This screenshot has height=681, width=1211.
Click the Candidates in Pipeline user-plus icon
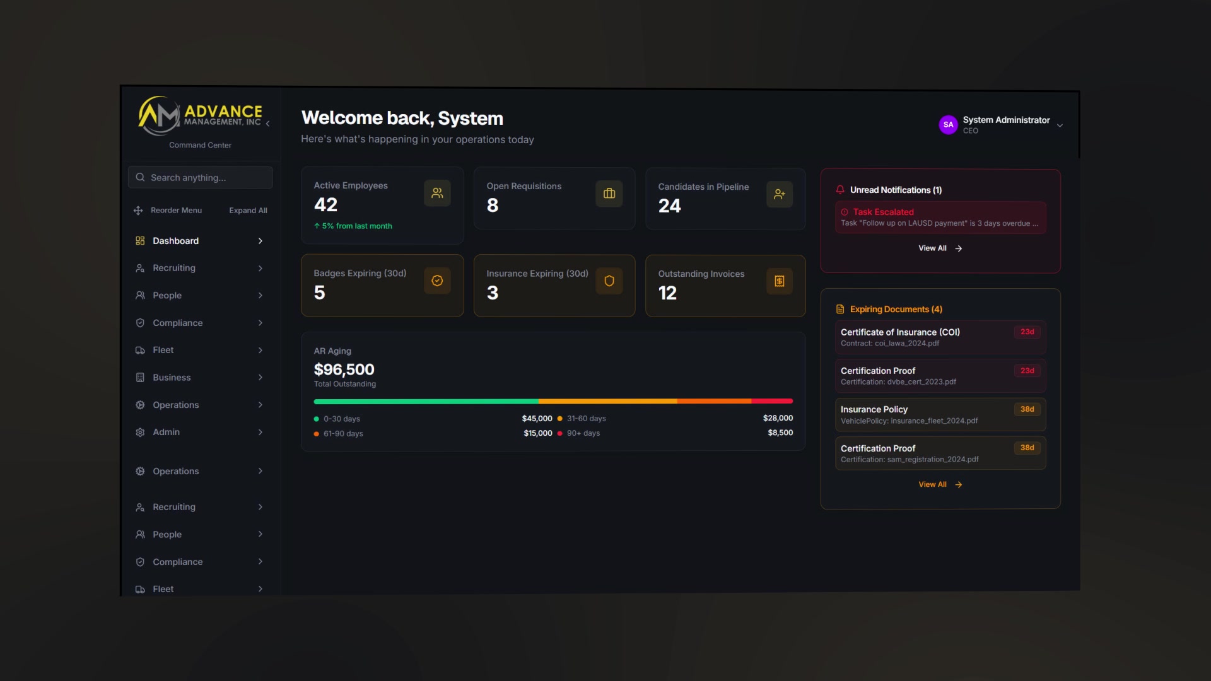coord(780,194)
